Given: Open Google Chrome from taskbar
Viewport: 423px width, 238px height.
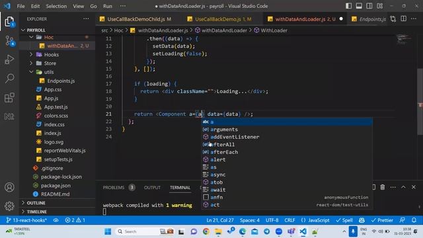Looking at the screenshot, I should pyautogui.click(x=206, y=231).
